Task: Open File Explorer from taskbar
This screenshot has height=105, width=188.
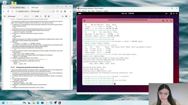Action: tap(34, 103)
